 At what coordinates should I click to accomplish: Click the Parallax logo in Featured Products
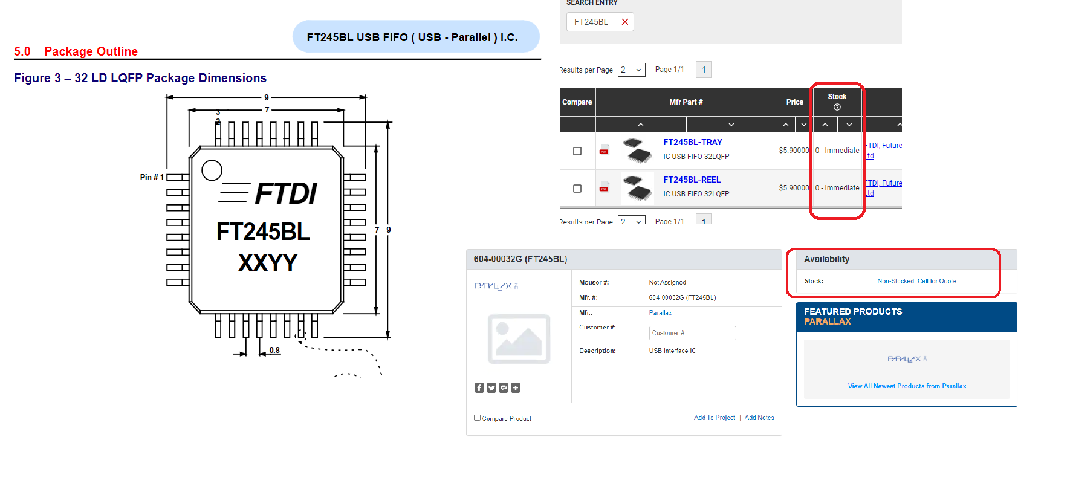coord(907,359)
